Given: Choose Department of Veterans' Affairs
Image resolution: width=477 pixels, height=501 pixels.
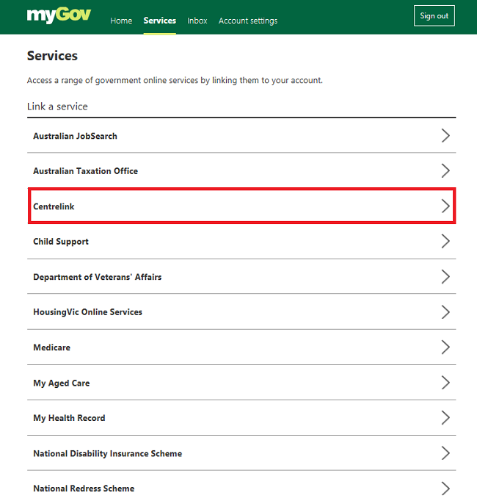Looking at the screenshot, I should (241, 277).
